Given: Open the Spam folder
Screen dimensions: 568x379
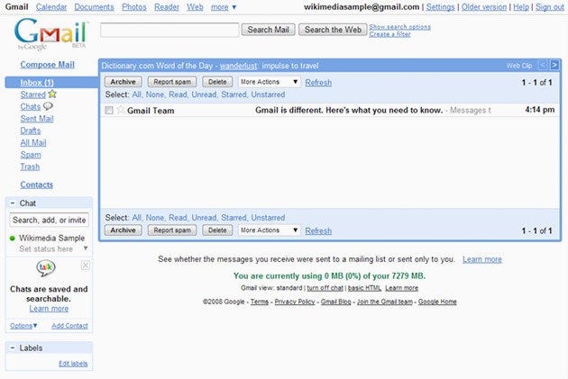Looking at the screenshot, I should coord(31,155).
